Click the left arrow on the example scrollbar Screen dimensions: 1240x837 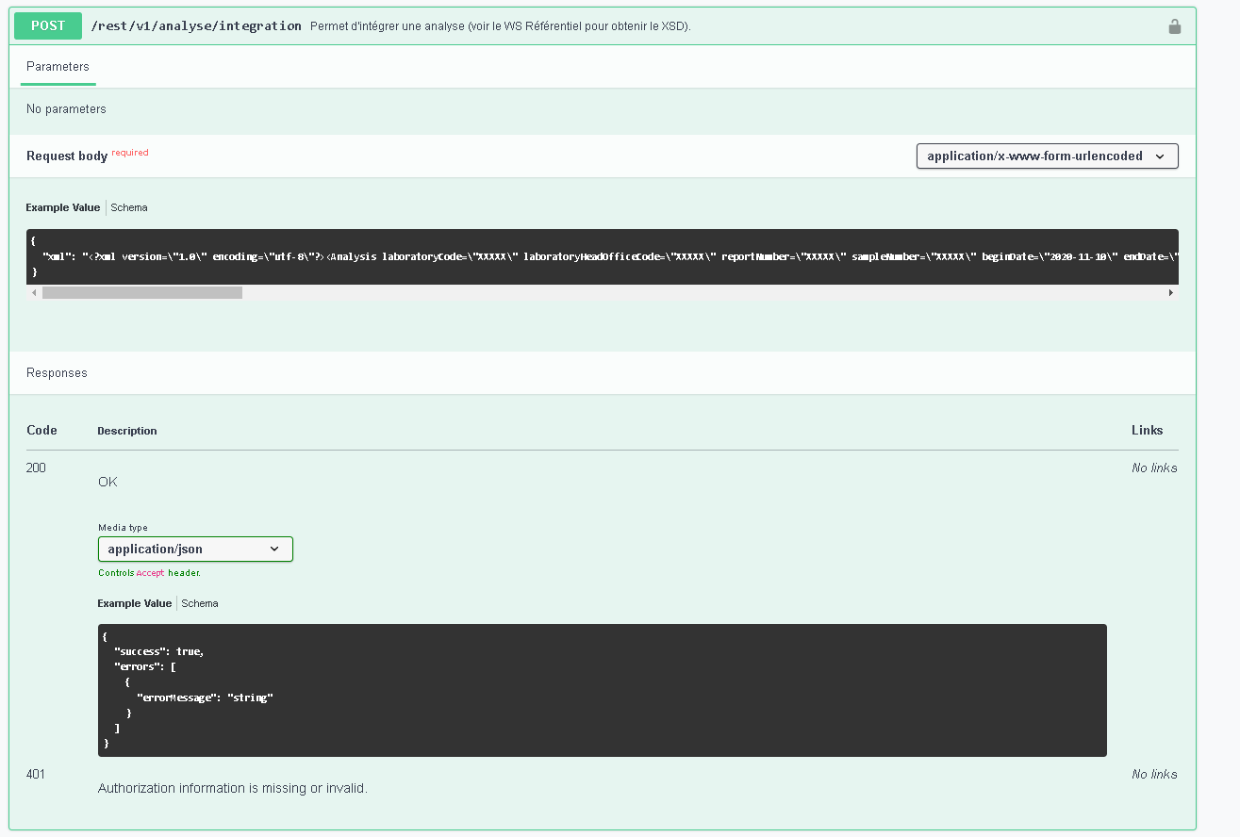33,292
